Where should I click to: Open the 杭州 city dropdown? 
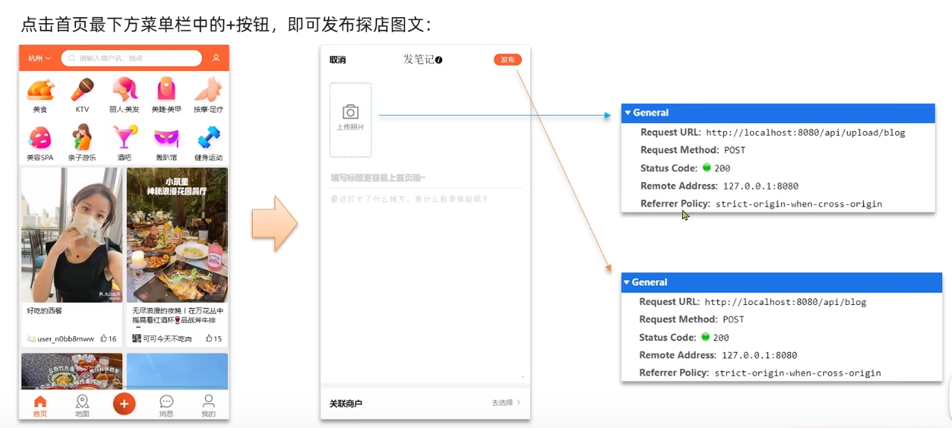(40, 58)
